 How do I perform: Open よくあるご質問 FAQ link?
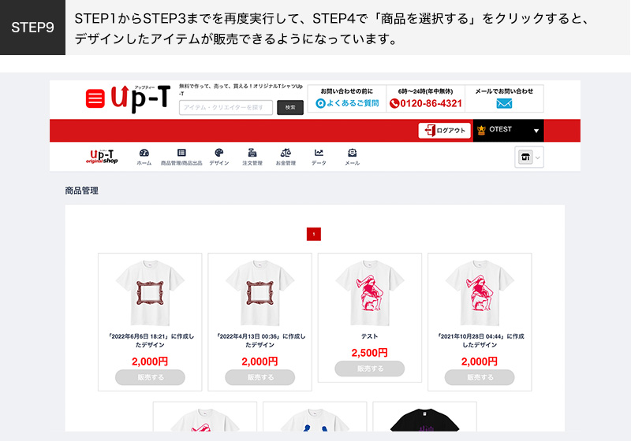pos(347,103)
